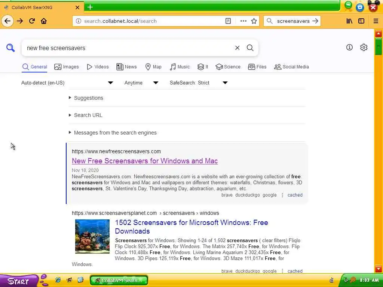Screen dimensions: 383x287
Task: Click the tray icon left of the clock area
Action: coord(331,280)
